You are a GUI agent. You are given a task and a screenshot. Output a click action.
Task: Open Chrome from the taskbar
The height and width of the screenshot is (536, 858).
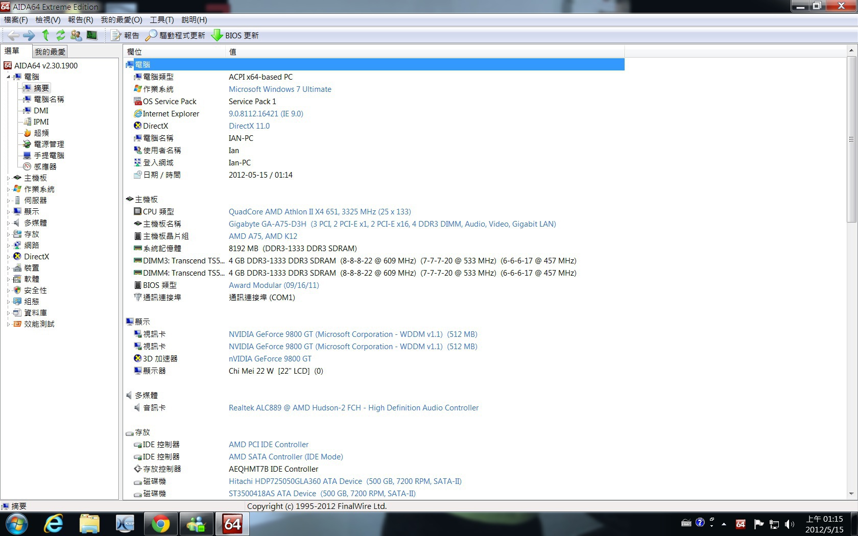[160, 524]
